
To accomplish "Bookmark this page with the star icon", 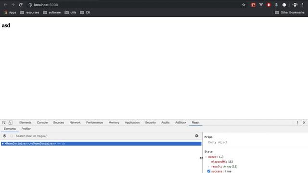I will (244, 5).
